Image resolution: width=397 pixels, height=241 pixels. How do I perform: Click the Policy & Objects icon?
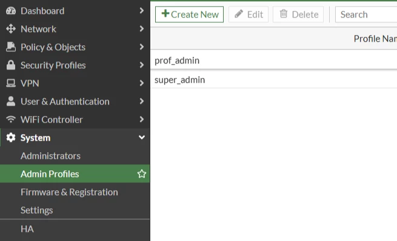11,47
